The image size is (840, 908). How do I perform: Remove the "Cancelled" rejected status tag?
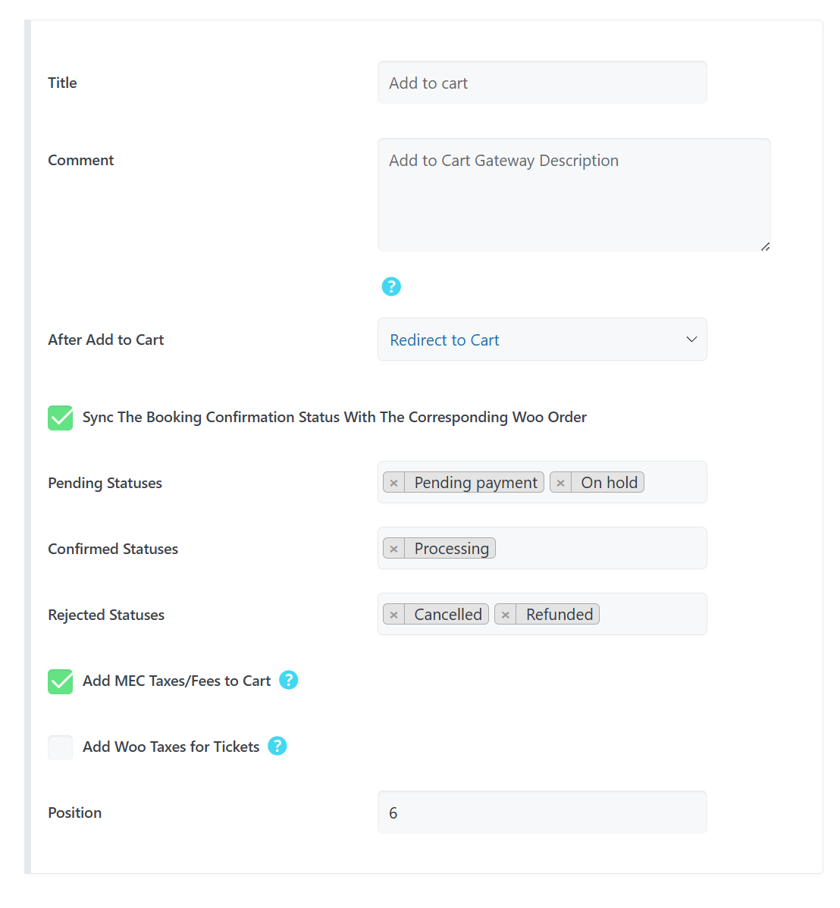point(393,614)
